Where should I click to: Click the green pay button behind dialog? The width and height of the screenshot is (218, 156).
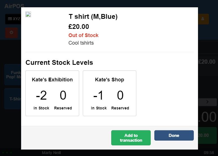click(x=207, y=135)
